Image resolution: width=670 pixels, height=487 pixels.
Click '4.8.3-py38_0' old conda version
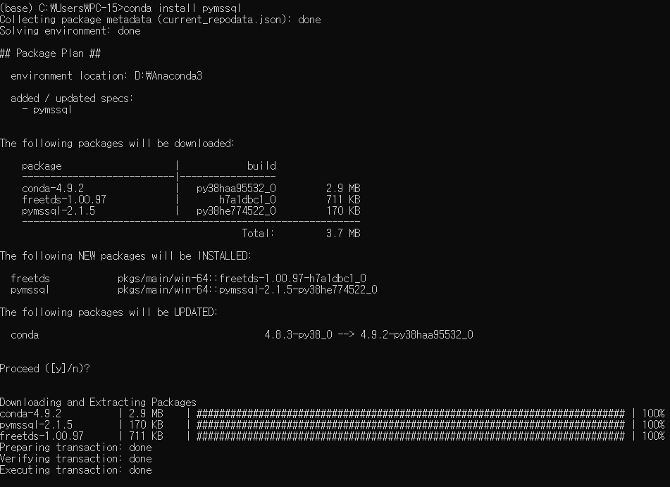(x=298, y=335)
